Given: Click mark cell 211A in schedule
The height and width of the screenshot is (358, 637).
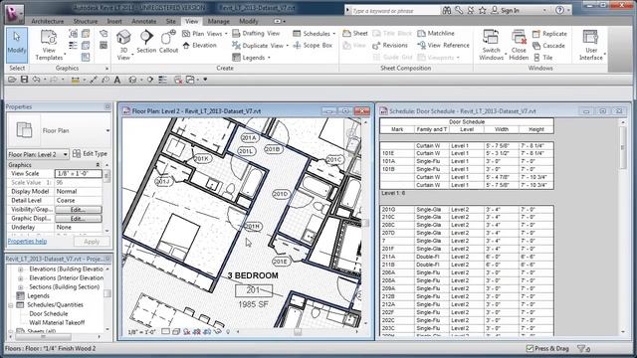Looking at the screenshot, I should tap(397, 257).
